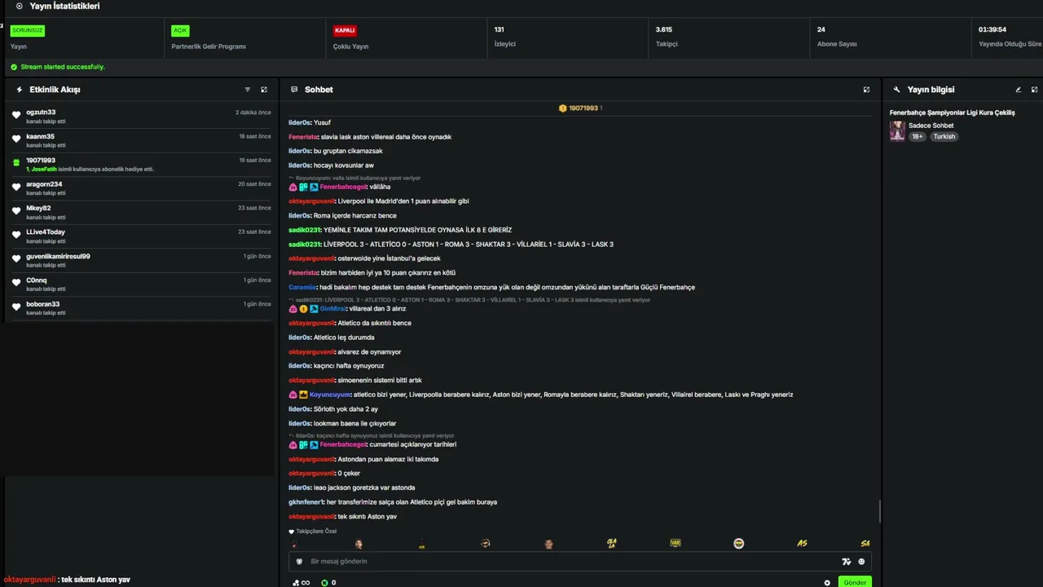Insert the yellow SA emote
The width and height of the screenshot is (1043, 587).
(865, 544)
